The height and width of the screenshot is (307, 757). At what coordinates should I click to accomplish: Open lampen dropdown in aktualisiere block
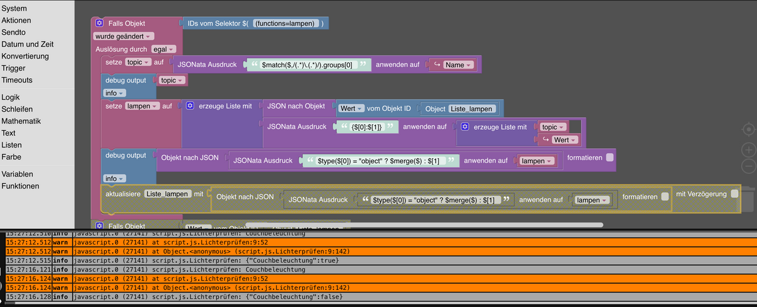click(593, 200)
